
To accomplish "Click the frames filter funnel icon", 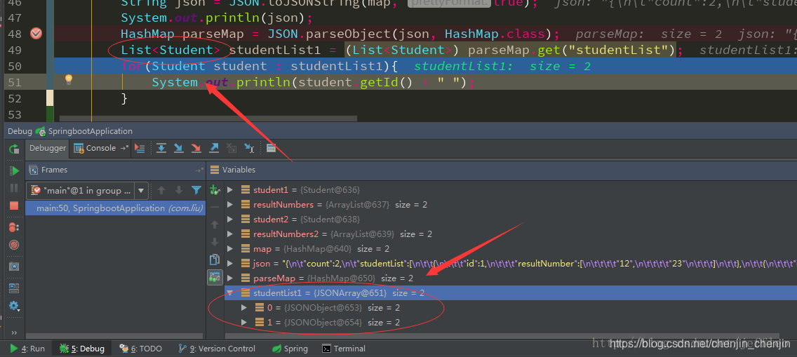I will pyautogui.click(x=196, y=191).
